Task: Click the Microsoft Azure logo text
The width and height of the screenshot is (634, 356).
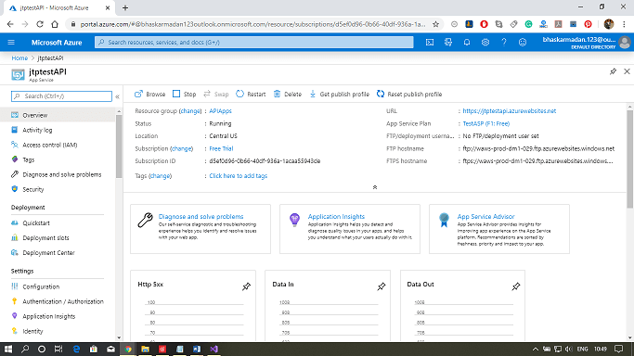Action: [57, 43]
